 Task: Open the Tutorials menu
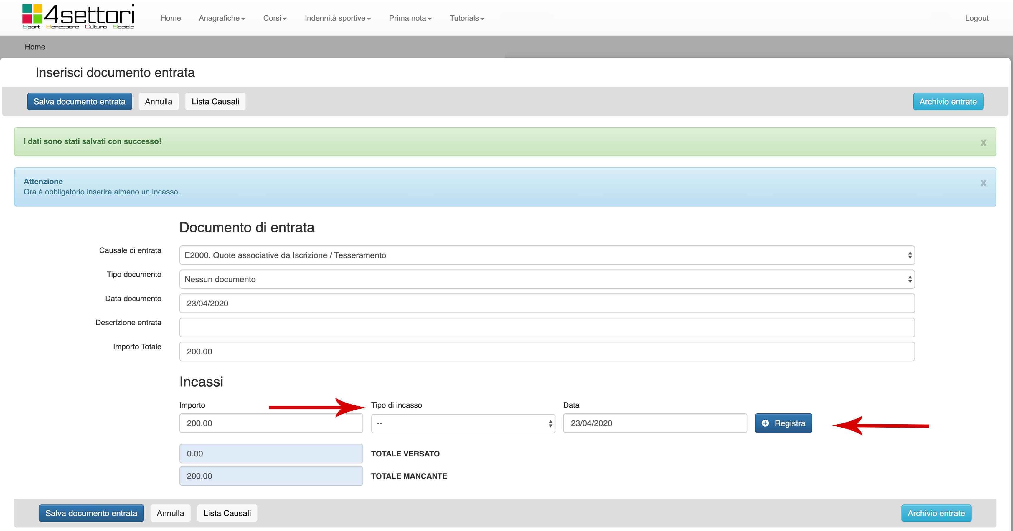tap(466, 18)
